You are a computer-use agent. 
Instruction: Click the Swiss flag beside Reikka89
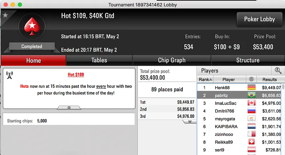click(x=252, y=142)
